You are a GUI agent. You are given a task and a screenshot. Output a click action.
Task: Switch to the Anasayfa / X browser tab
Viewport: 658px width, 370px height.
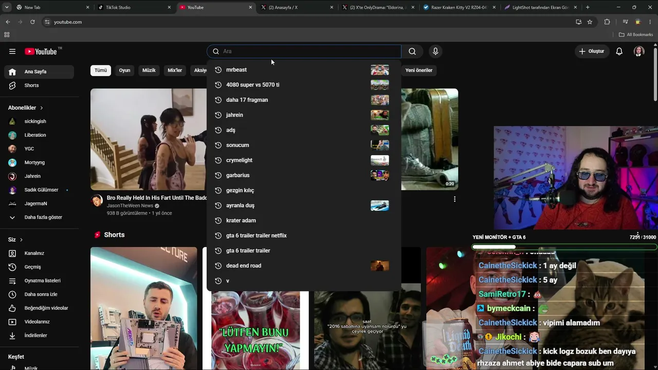coord(298,7)
